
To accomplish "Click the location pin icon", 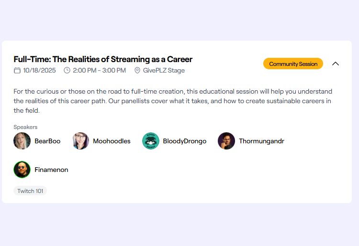I will [137, 71].
